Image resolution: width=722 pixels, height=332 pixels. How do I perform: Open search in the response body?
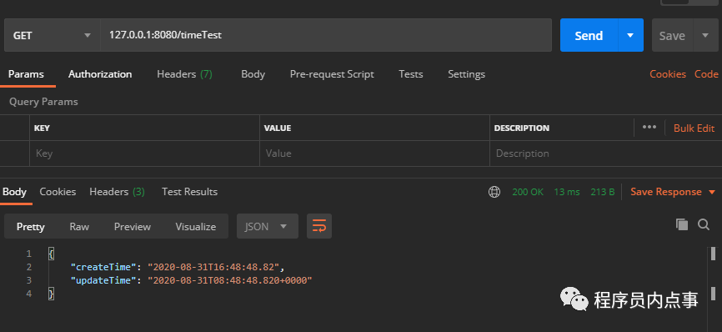[704, 224]
